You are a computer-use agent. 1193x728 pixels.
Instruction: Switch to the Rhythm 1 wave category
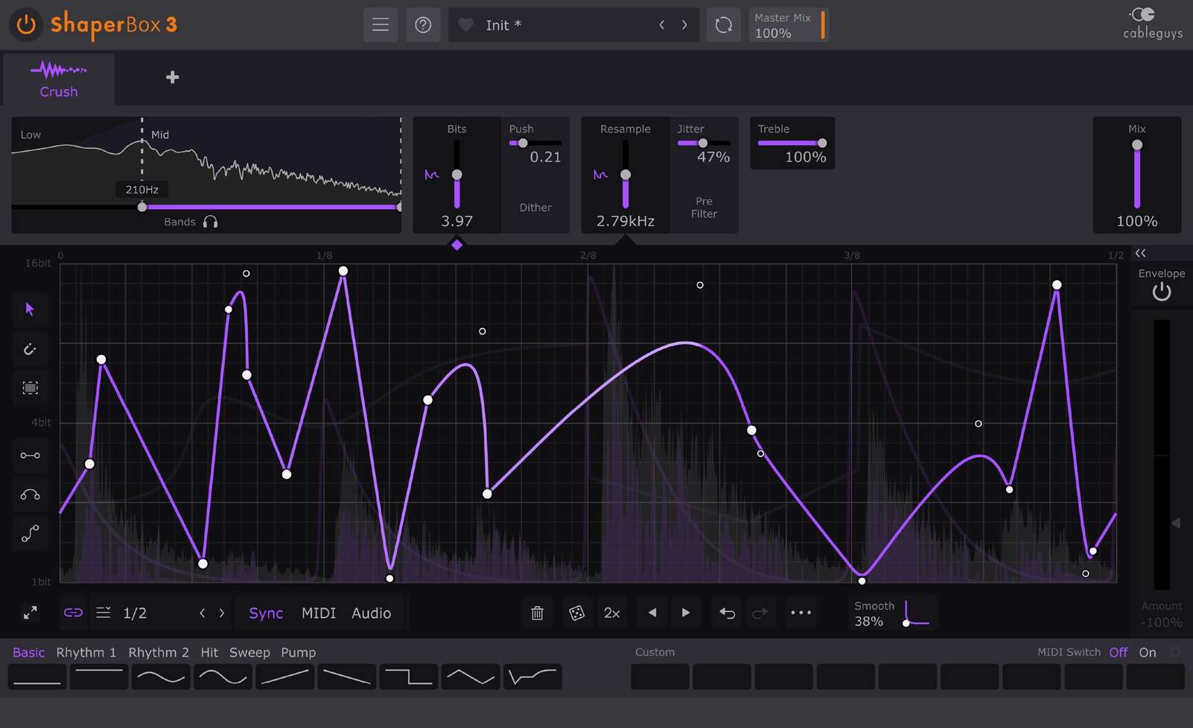coord(86,652)
